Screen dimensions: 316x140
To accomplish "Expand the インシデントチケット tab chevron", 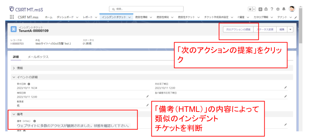I will click(129, 17).
